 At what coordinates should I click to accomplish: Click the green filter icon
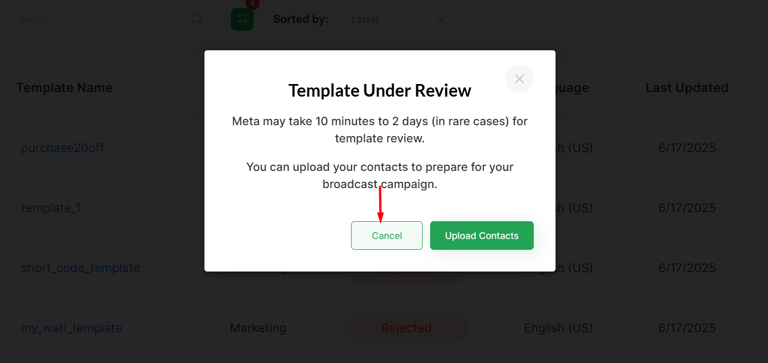coord(242,19)
